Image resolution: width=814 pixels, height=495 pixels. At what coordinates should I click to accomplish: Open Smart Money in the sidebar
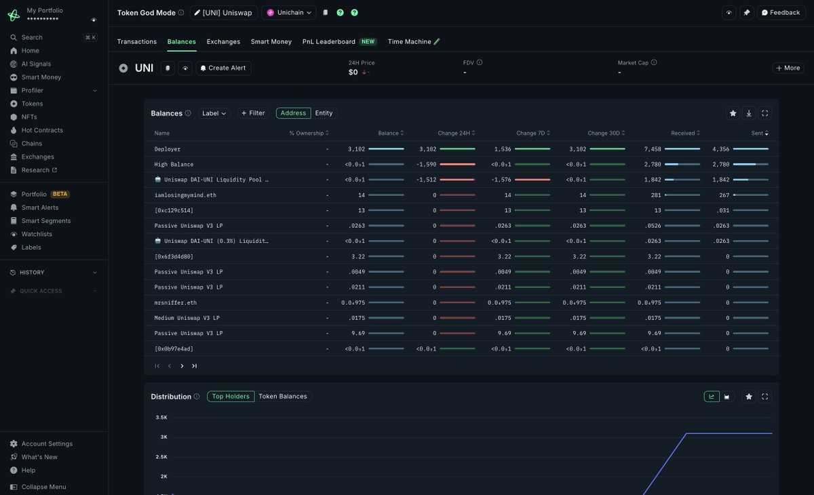41,77
